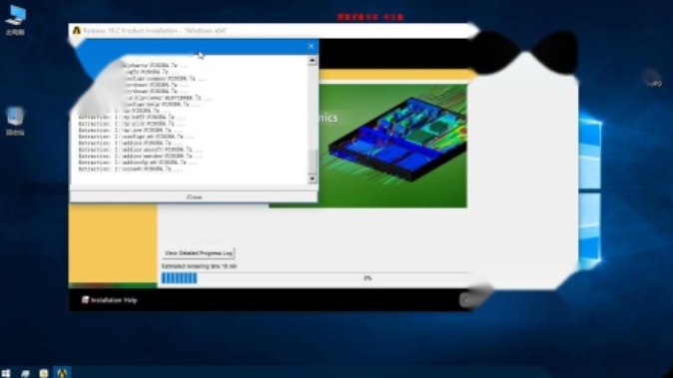
Task: Click the last Extraction log line
Action: (131, 170)
